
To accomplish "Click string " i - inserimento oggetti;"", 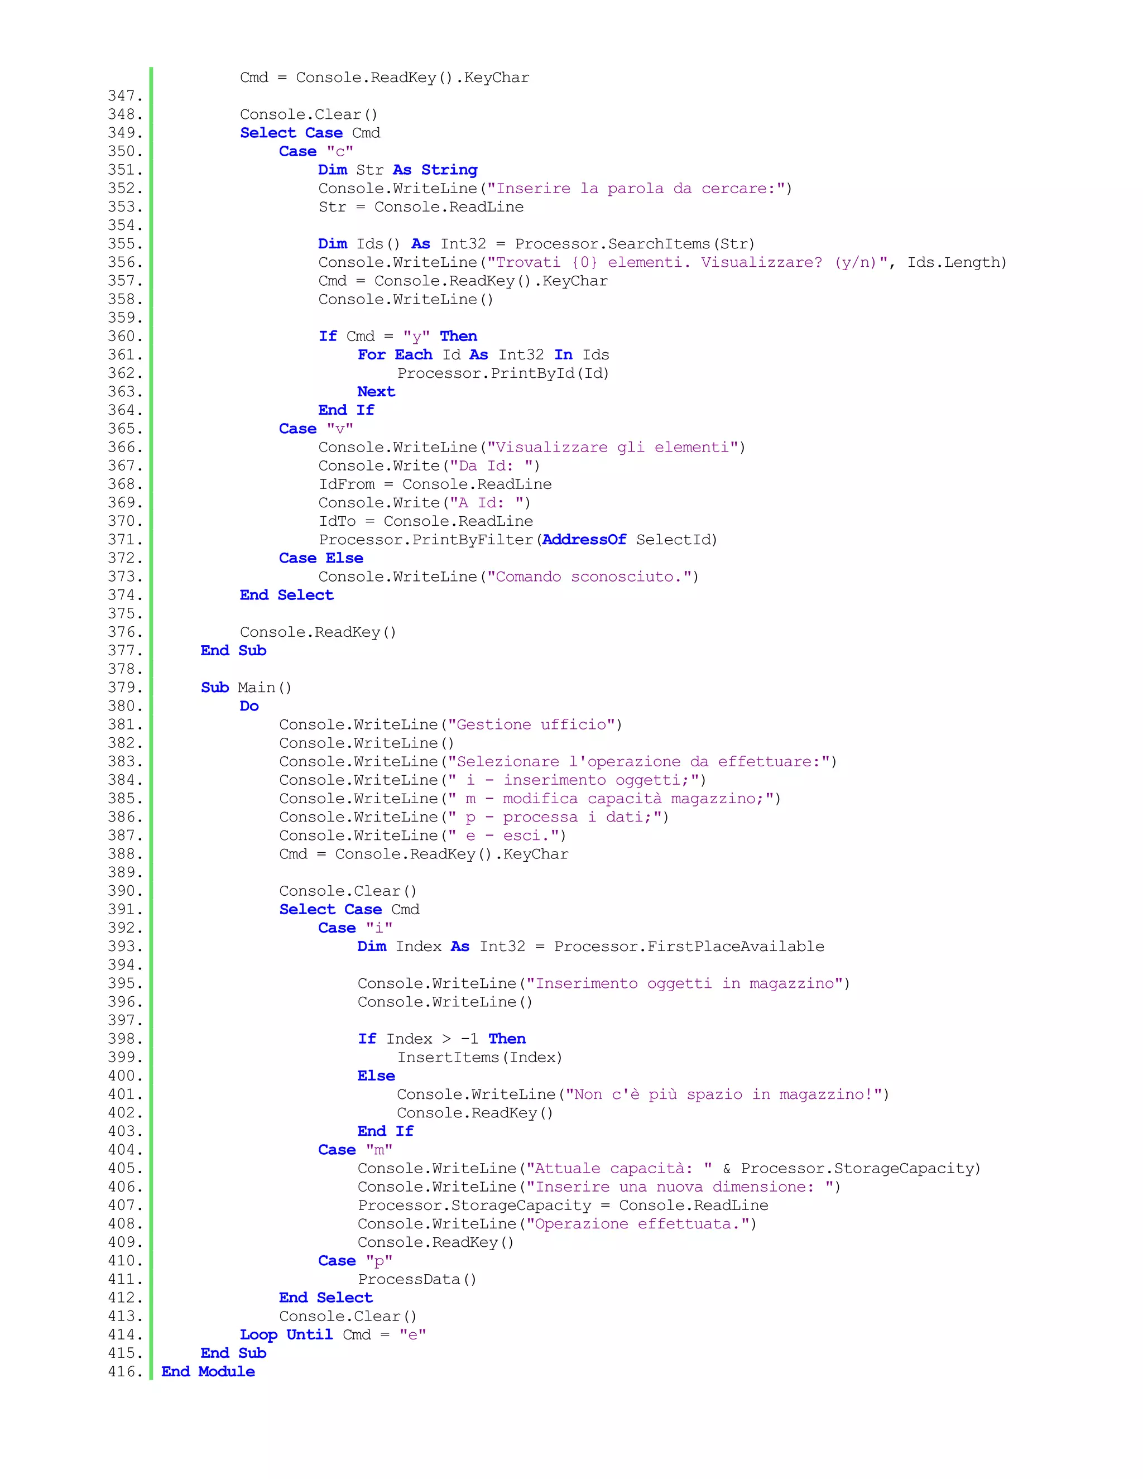I will [x=574, y=780].
